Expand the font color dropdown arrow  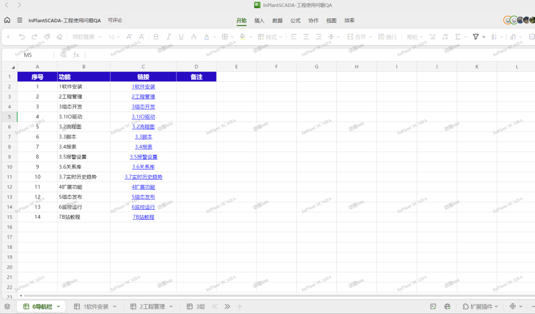(214, 37)
